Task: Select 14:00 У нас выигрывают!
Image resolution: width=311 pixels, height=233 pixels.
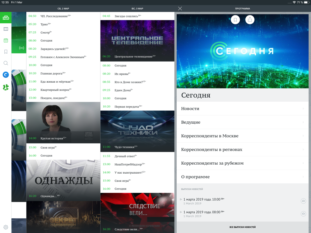Action: point(137,172)
